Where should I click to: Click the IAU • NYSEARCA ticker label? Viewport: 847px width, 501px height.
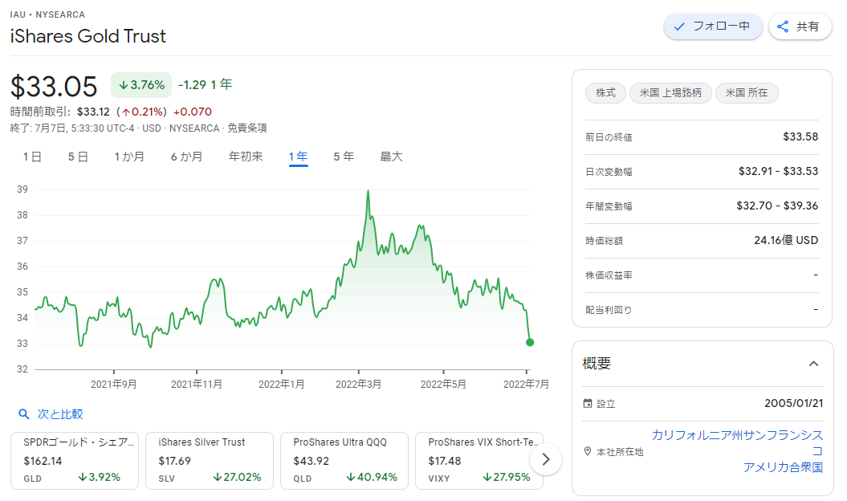click(47, 14)
